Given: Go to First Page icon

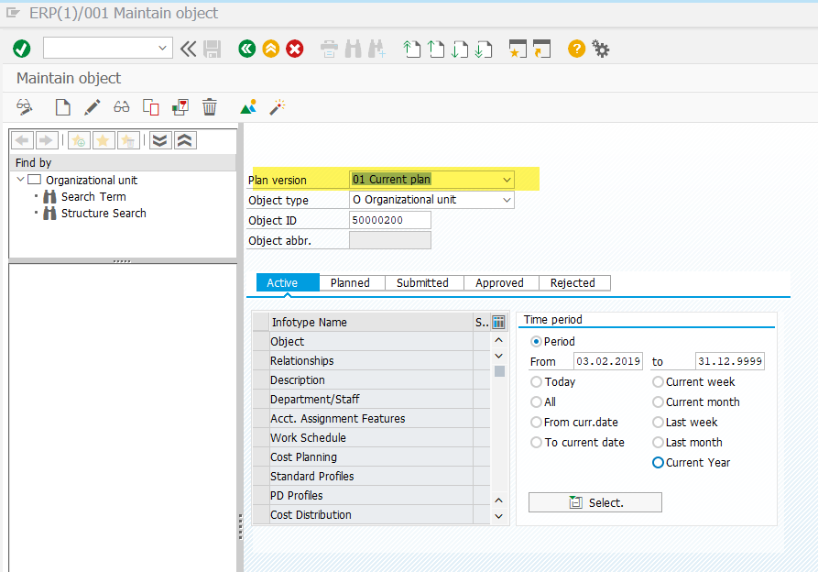Looking at the screenshot, I should 411,49.
